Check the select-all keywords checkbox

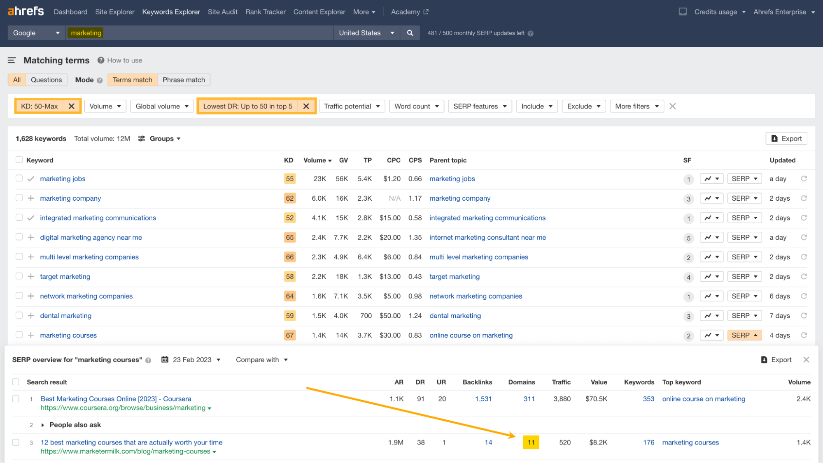pos(19,159)
